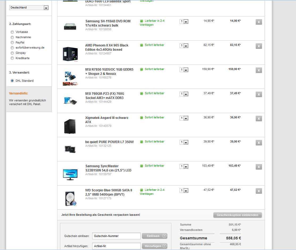Select sofortüberweisung.de payment option
The image size is (296, 250).
[12, 48]
